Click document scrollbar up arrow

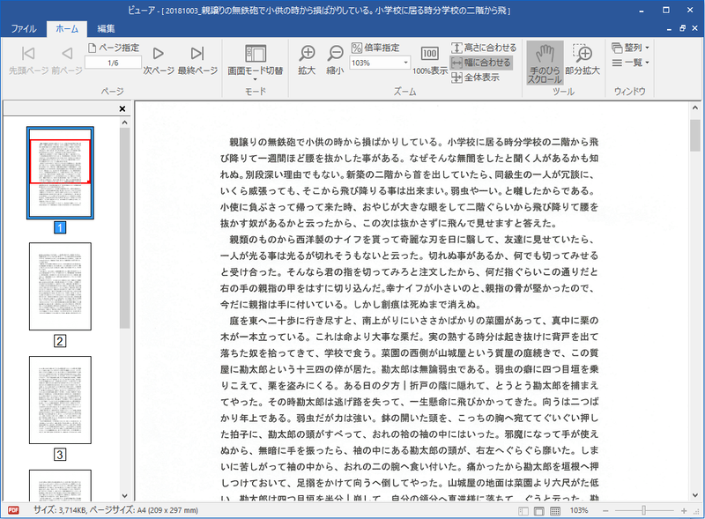(695, 108)
